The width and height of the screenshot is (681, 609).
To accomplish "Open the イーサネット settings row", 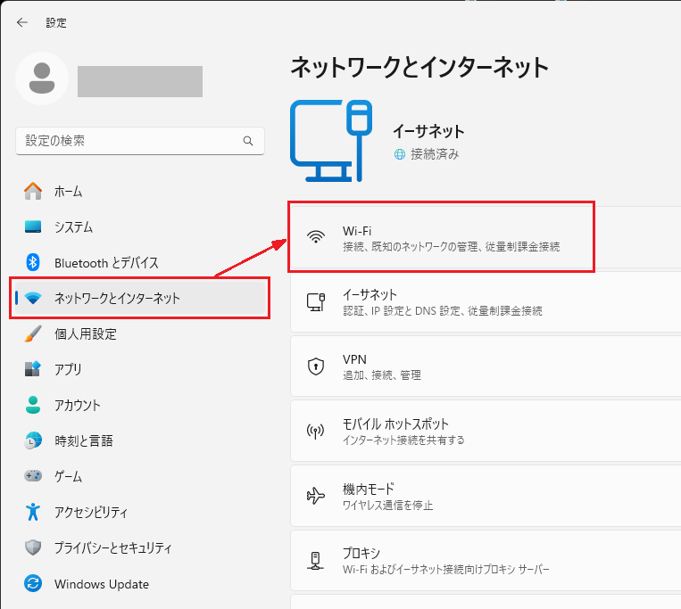I will 486,302.
